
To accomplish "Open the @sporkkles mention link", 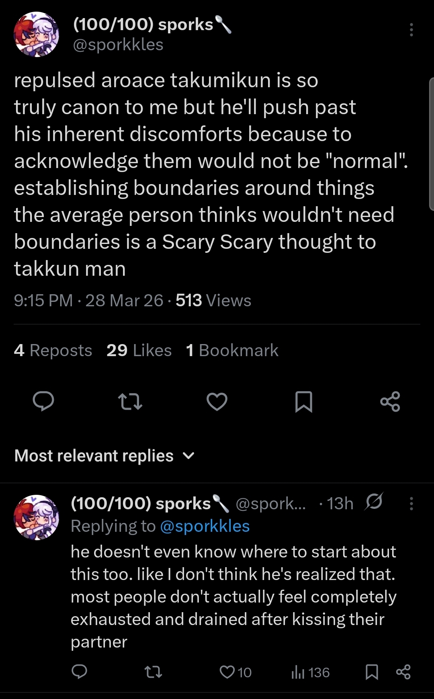I will click(x=205, y=526).
